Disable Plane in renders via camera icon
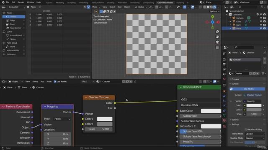The width and height of the screenshot is (268, 150). [x=265, y=28]
